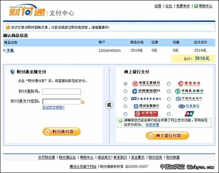219x173 pixels.
Task: Open the 财付空间 footer link
Action: [155, 157]
